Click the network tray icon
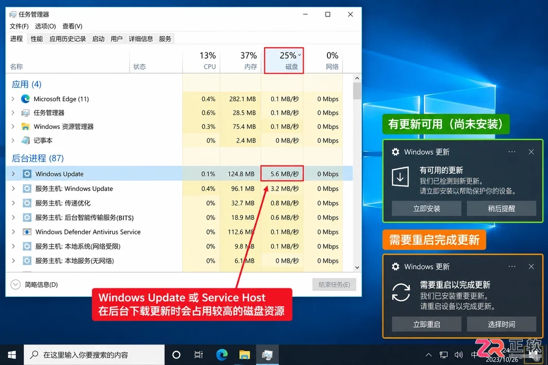This screenshot has height=365, width=548. [444, 355]
